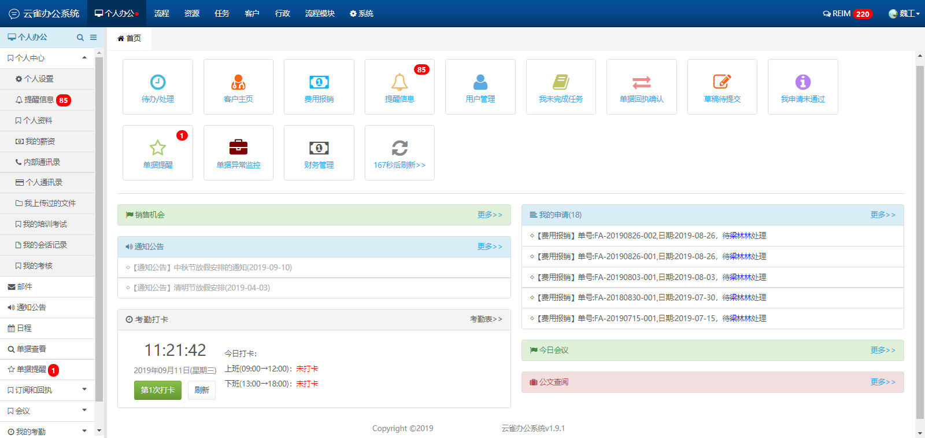The height and width of the screenshot is (438, 925).
Task: Open the 费用报销 money icon tile
Action: pyautogui.click(x=319, y=87)
